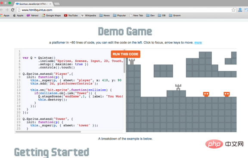Click the RUN THIS CODE button
This screenshot has height=158, width=248.
coord(125,54)
